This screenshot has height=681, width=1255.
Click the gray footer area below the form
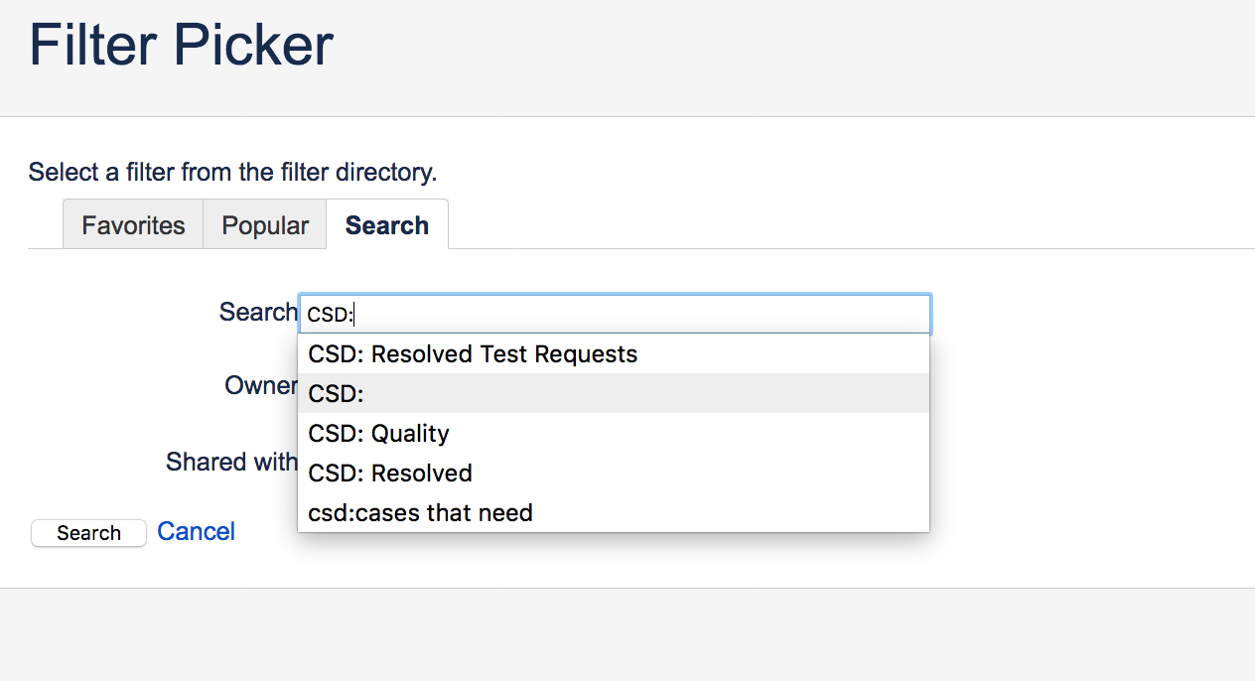[627, 635]
